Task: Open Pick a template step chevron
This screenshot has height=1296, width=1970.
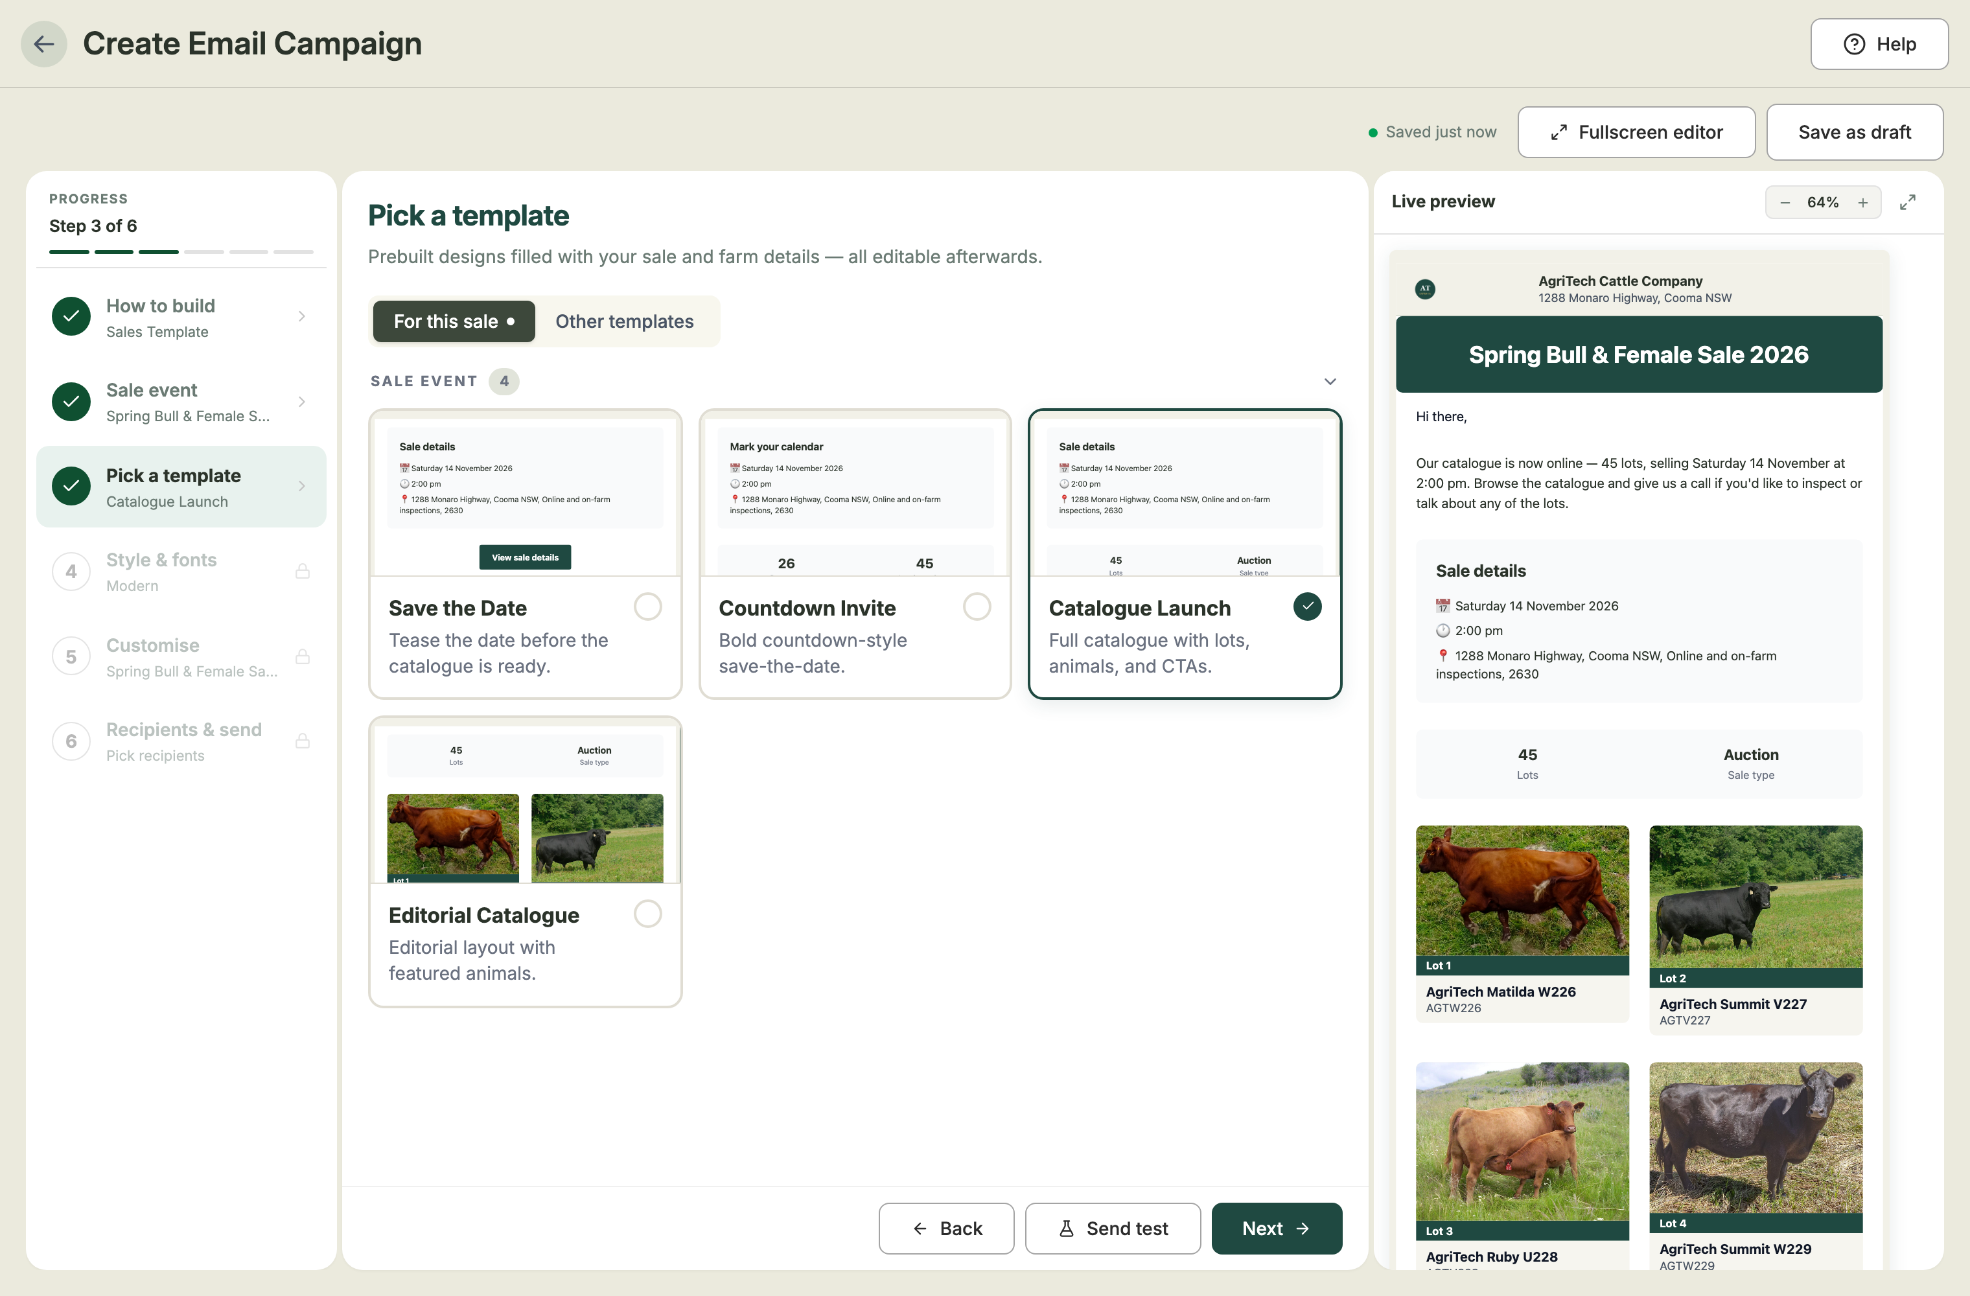Action: click(302, 486)
